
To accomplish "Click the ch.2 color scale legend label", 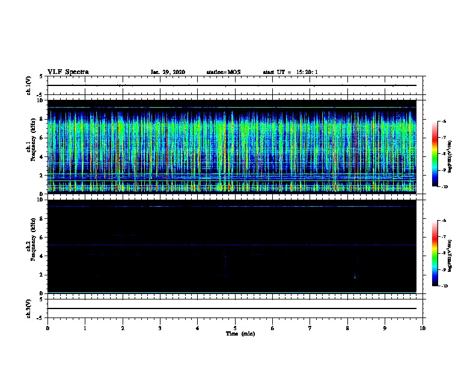I will tap(450, 256).
